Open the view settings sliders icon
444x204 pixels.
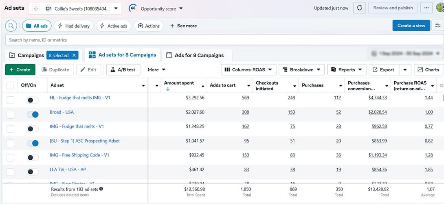click(438, 26)
